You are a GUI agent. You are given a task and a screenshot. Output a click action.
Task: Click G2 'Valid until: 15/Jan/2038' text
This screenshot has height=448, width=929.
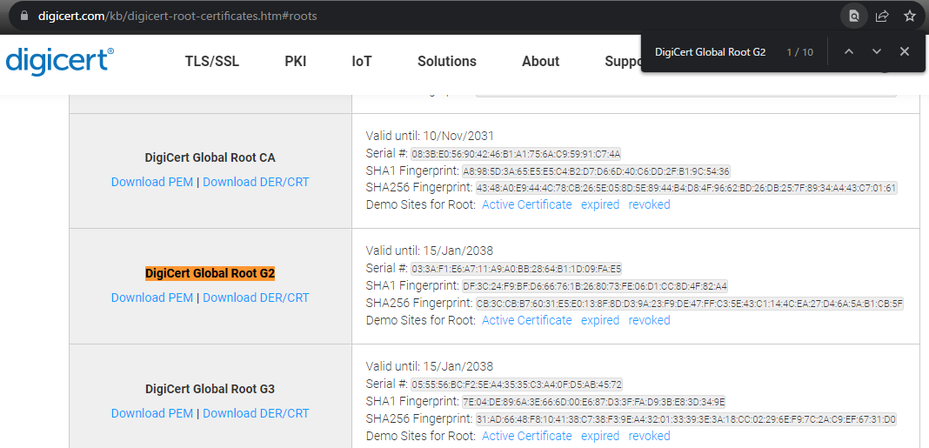pyautogui.click(x=430, y=251)
